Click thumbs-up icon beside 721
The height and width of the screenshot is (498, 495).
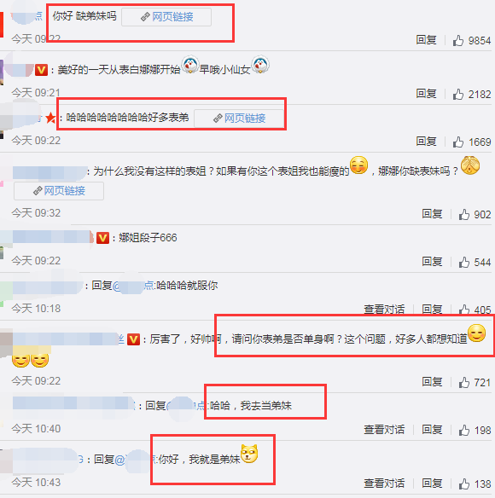coord(463,382)
